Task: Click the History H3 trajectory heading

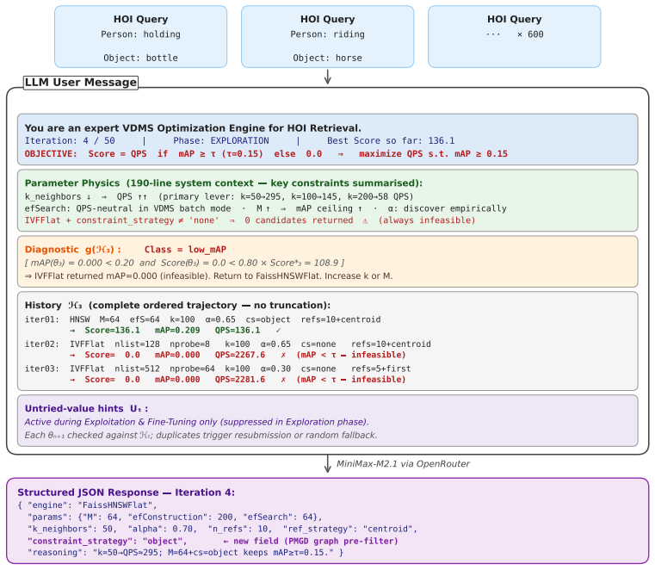Action: (x=177, y=305)
